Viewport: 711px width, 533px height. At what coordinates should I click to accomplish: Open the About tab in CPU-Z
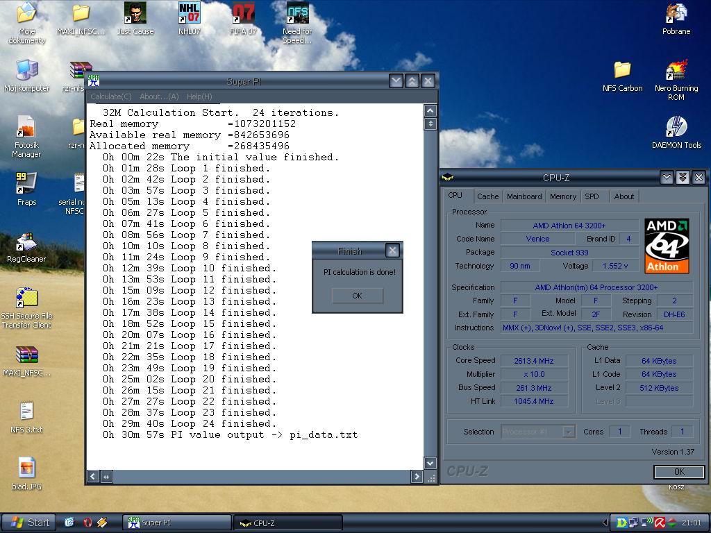(624, 196)
